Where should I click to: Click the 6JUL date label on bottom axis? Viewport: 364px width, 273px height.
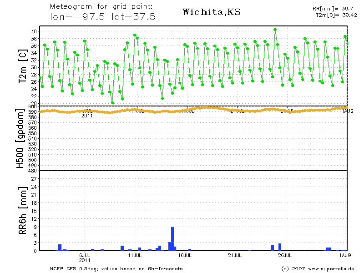[x=85, y=256]
